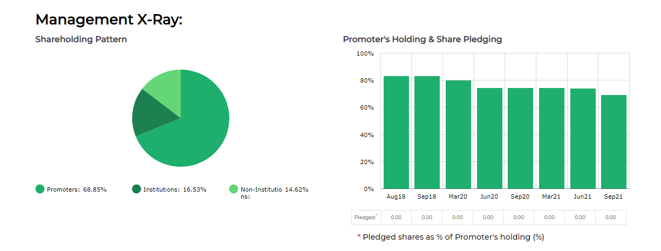Click the Mar20 promoter holding bar
661x251 pixels.
pos(458,134)
